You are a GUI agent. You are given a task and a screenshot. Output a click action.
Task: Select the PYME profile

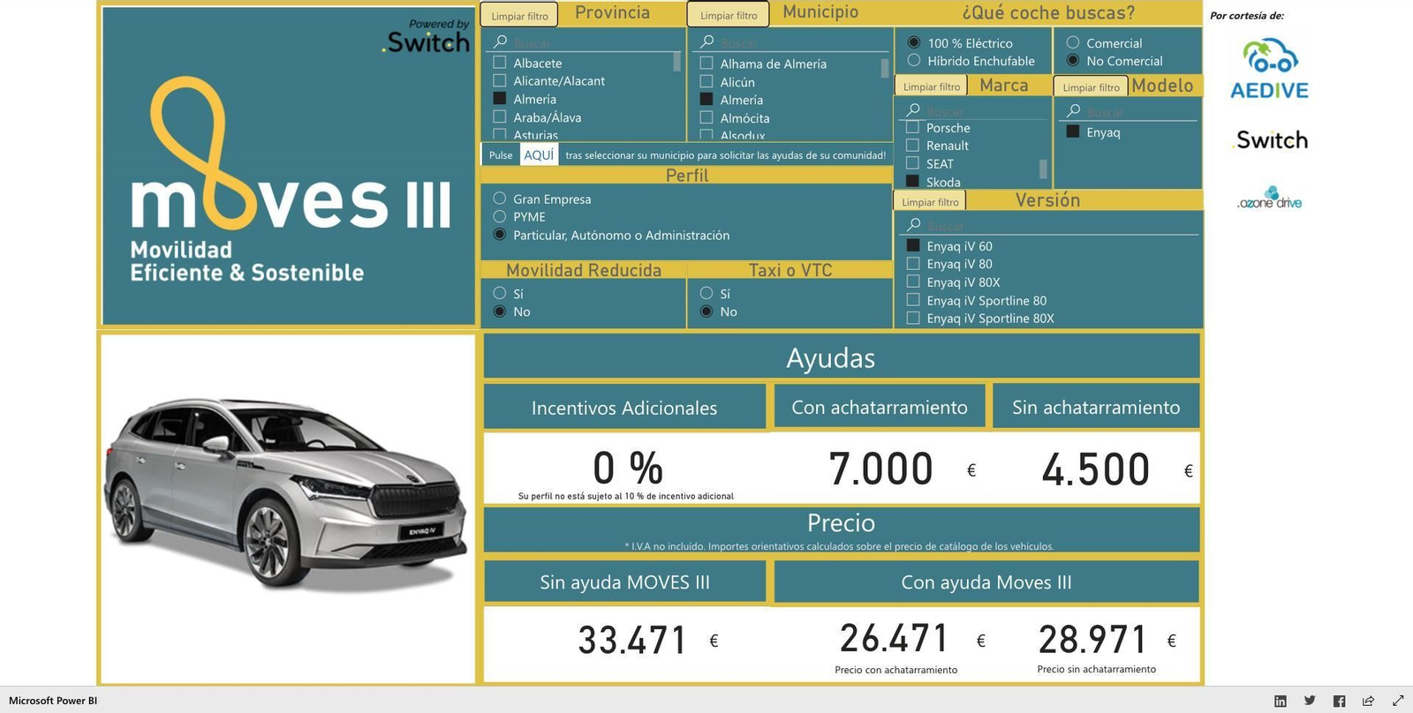[500, 216]
